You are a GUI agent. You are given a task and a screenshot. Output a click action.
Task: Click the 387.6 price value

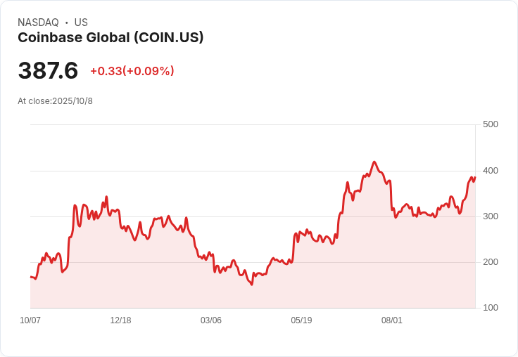[x=48, y=70]
